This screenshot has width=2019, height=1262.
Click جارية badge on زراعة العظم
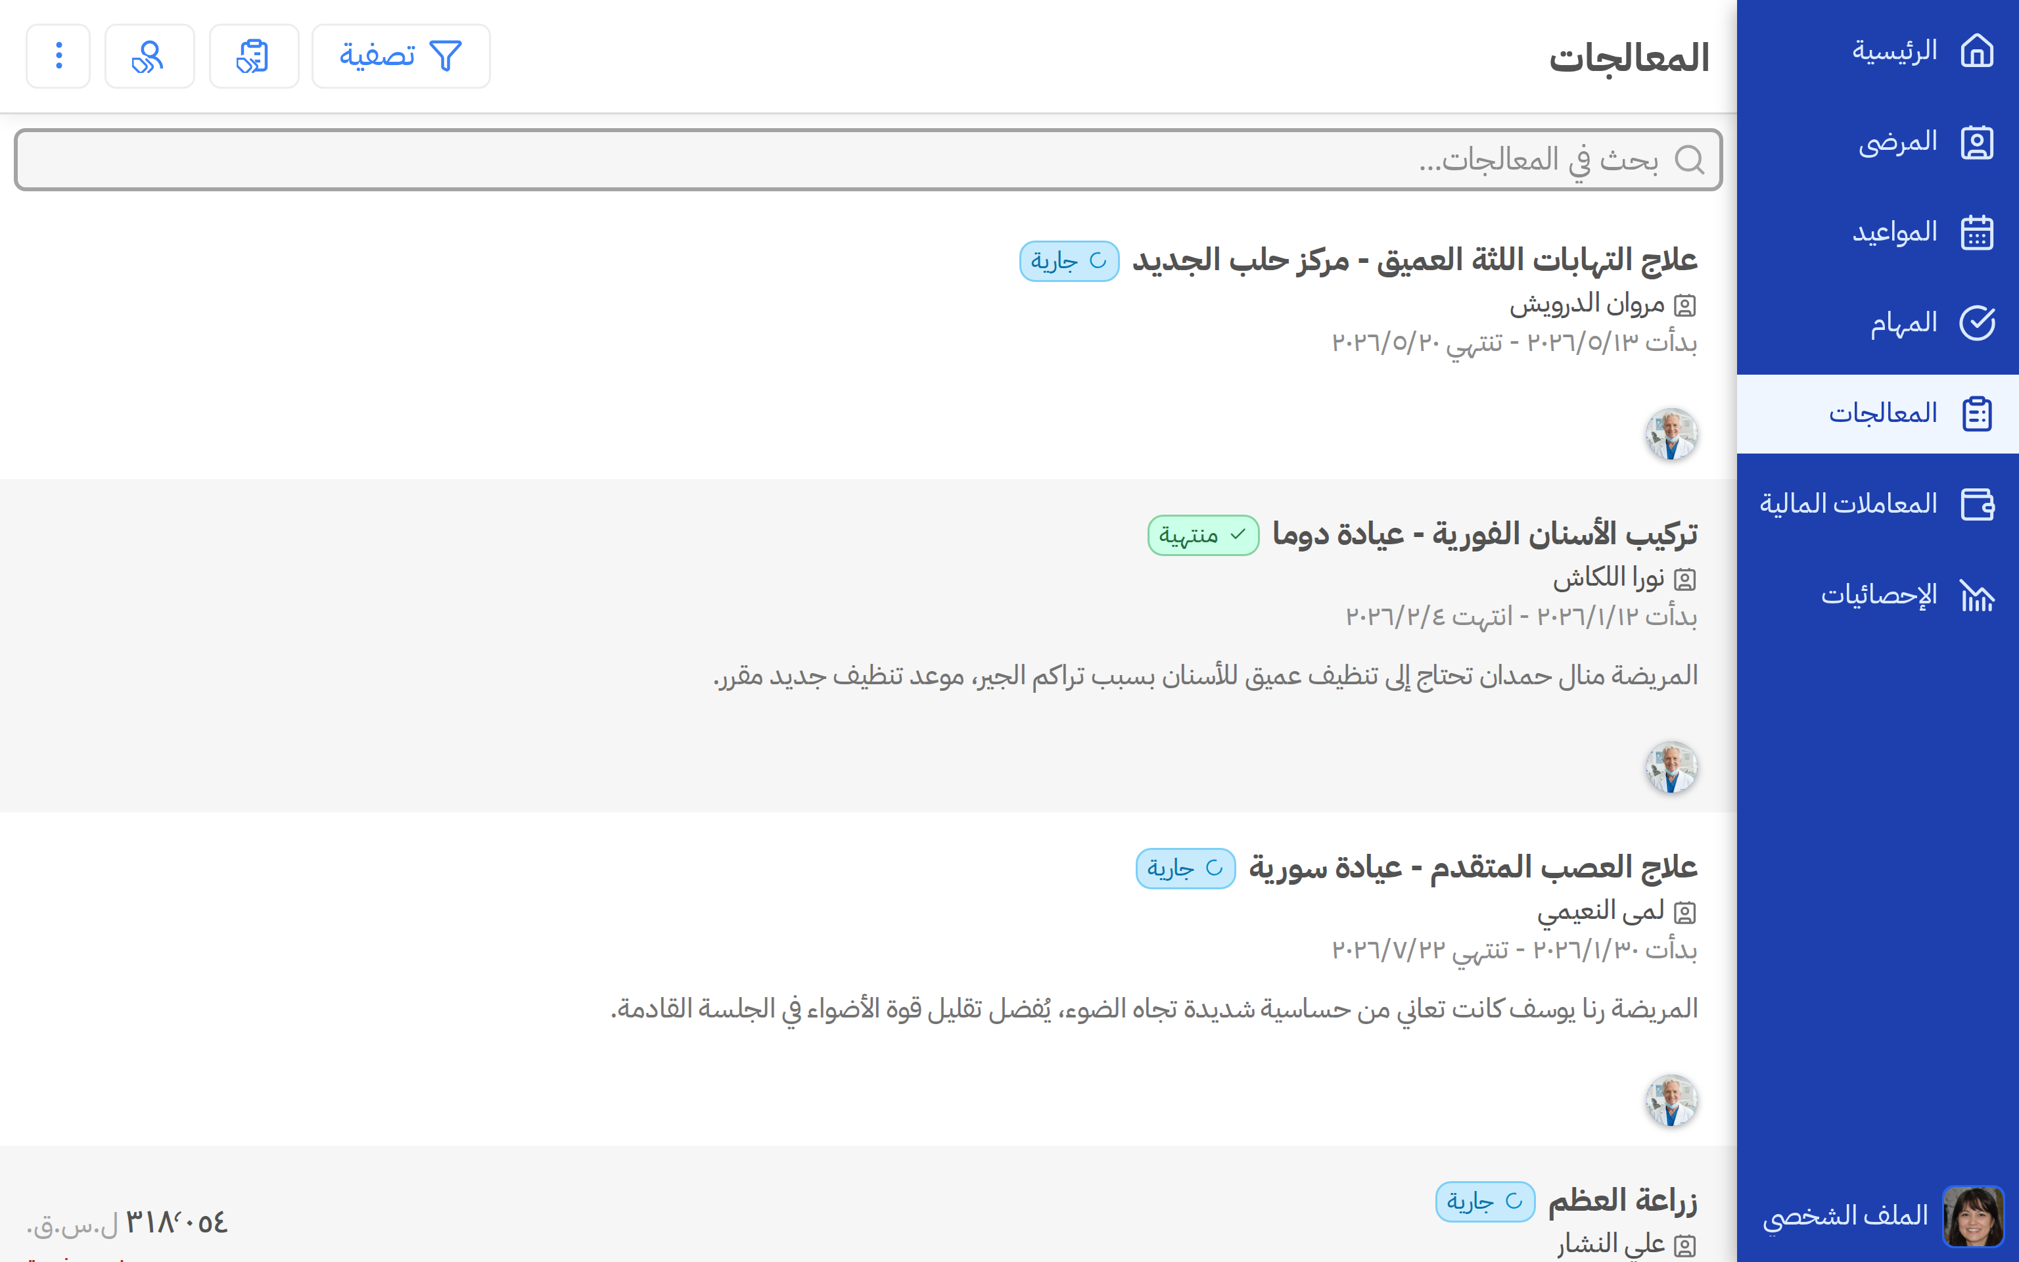click(1484, 1201)
